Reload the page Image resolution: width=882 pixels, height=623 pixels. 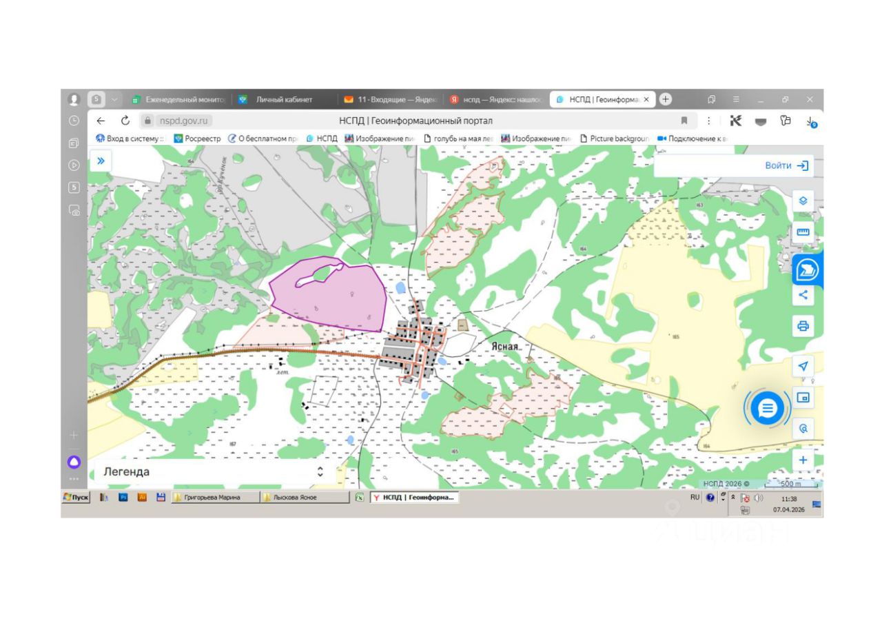[125, 121]
